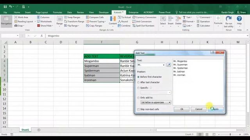
Task: Click the Round tool
Action: click(123, 21)
